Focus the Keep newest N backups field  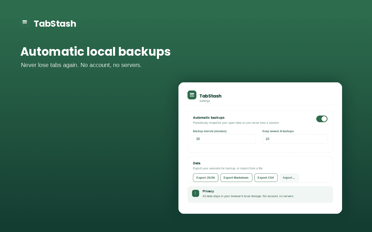pyautogui.click(x=295, y=139)
